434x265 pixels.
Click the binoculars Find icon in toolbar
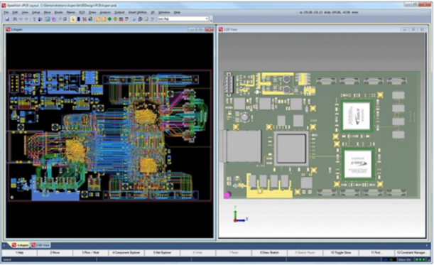15,19
